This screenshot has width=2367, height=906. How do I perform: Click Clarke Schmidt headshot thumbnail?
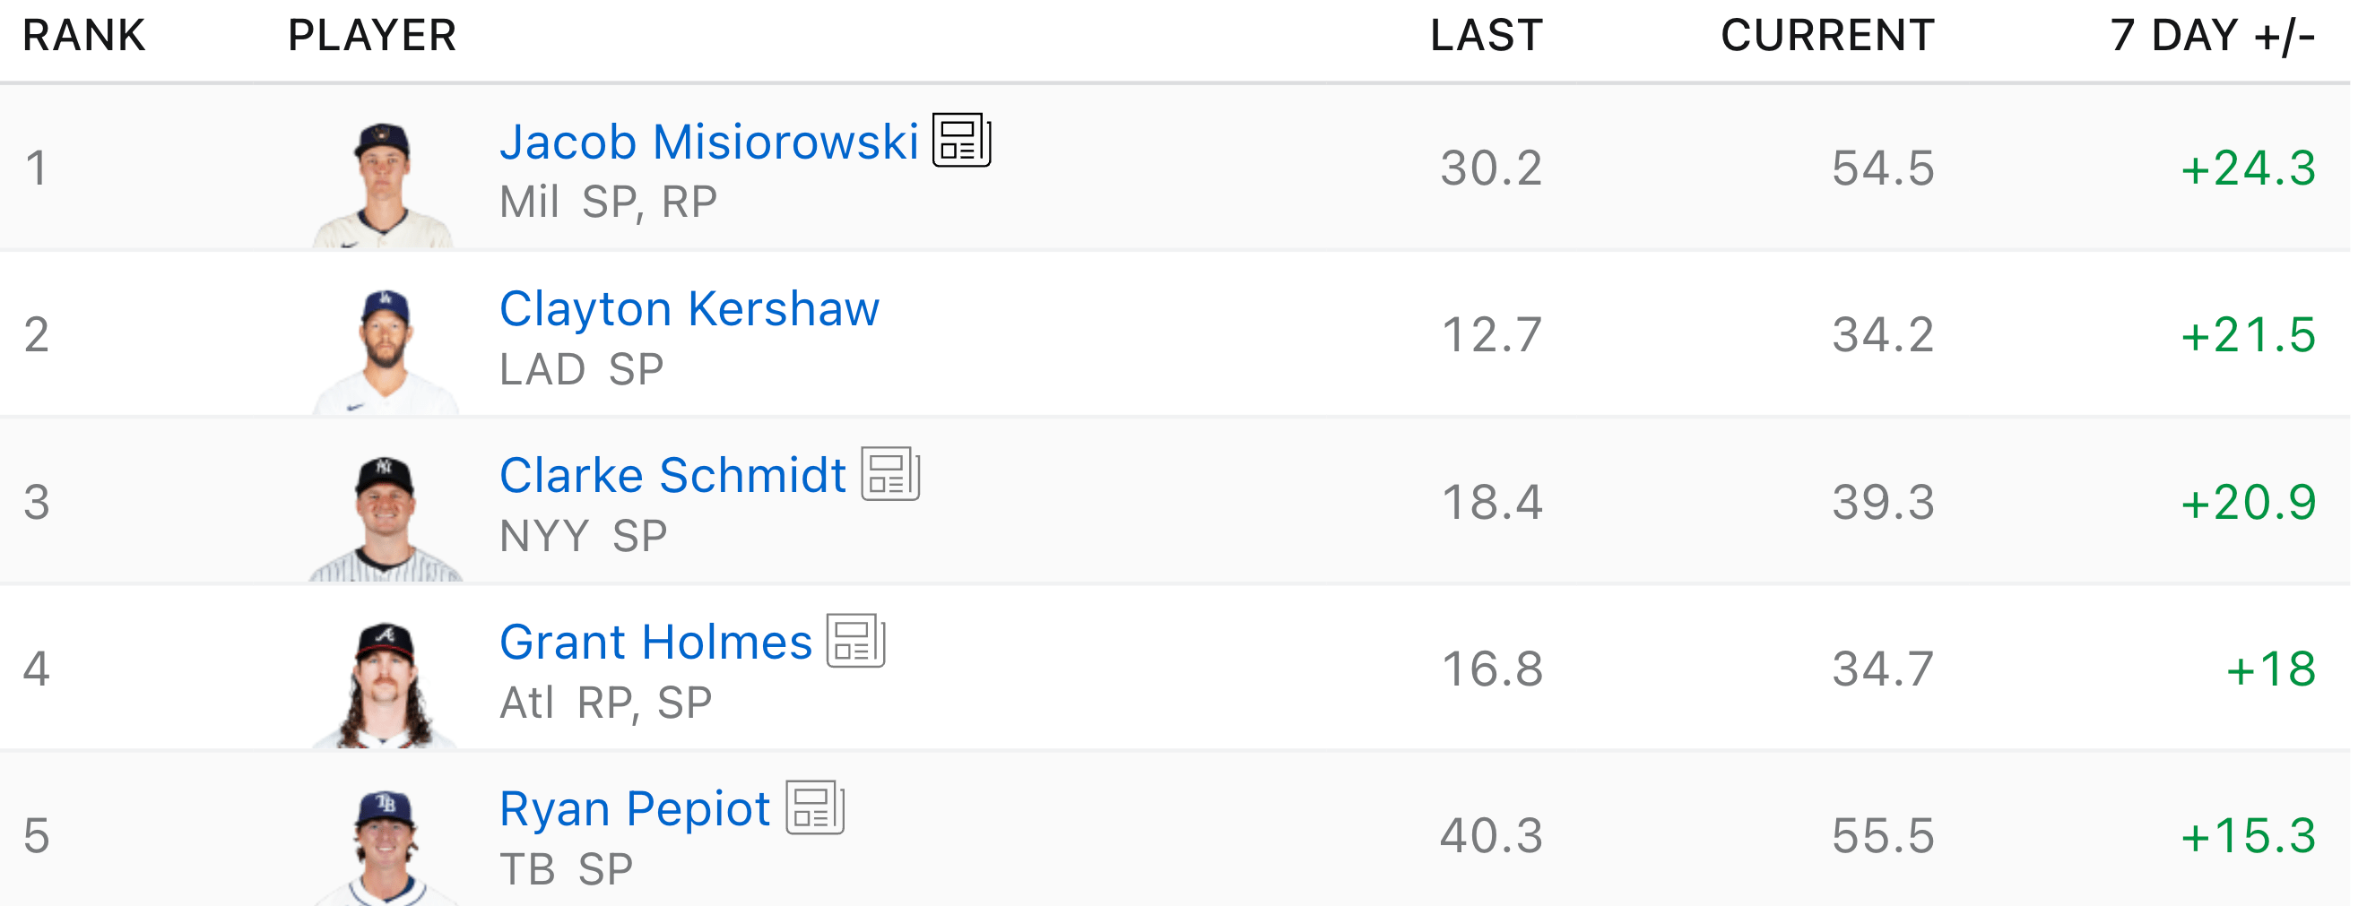385,518
